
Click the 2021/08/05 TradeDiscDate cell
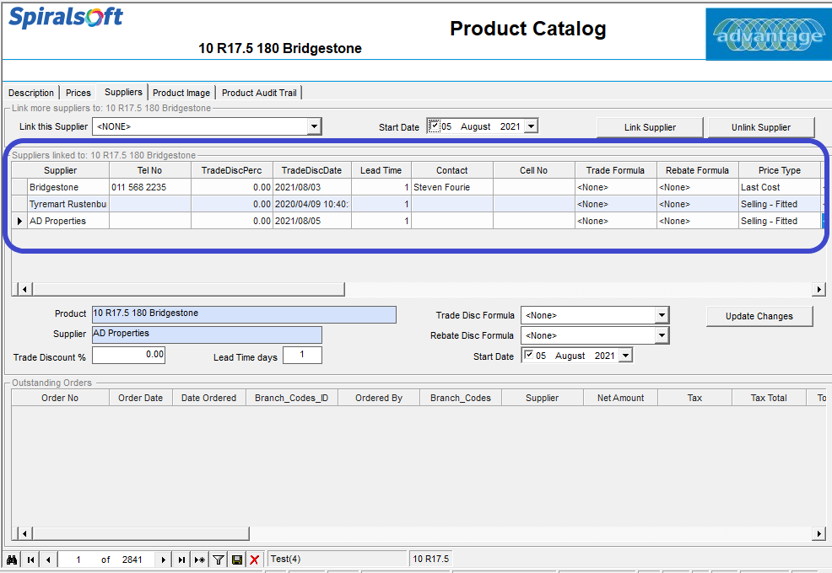coord(312,221)
